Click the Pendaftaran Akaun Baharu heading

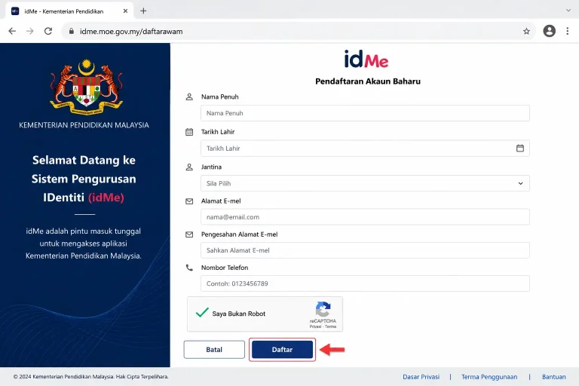point(368,81)
